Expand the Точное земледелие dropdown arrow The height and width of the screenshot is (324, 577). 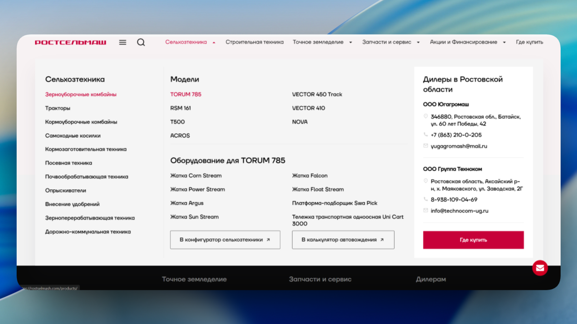click(350, 43)
